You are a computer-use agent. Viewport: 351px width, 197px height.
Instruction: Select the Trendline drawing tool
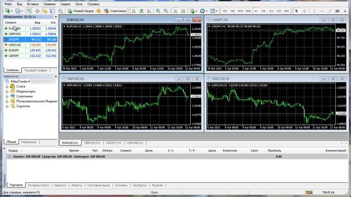tap(330, 11)
